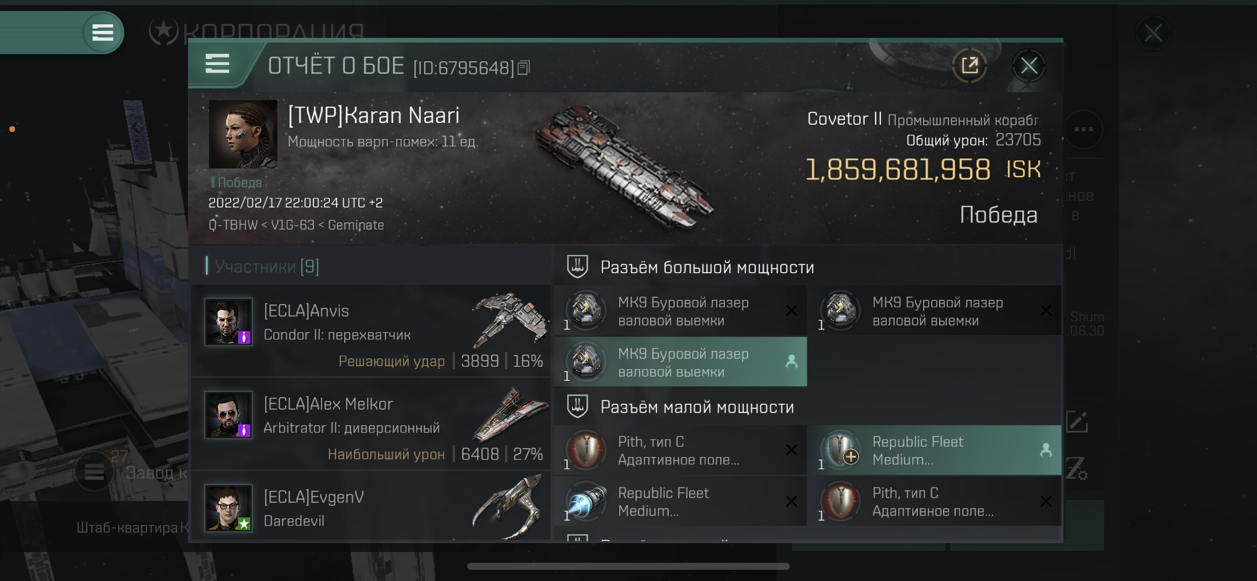The image size is (1257, 581).
Task: Open the battle report hamburger menu
Action: (x=217, y=64)
